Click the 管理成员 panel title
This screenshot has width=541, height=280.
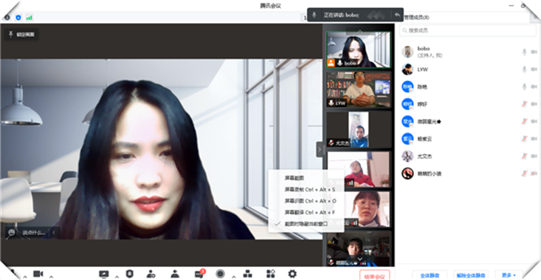pos(417,18)
